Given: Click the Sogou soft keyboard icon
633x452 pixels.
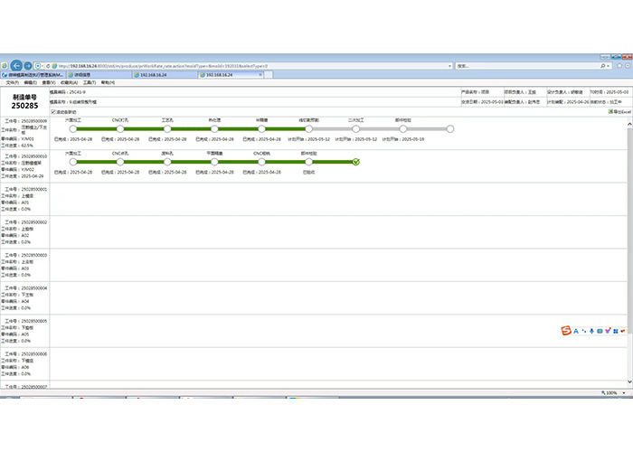Looking at the screenshot, I should (600, 330).
